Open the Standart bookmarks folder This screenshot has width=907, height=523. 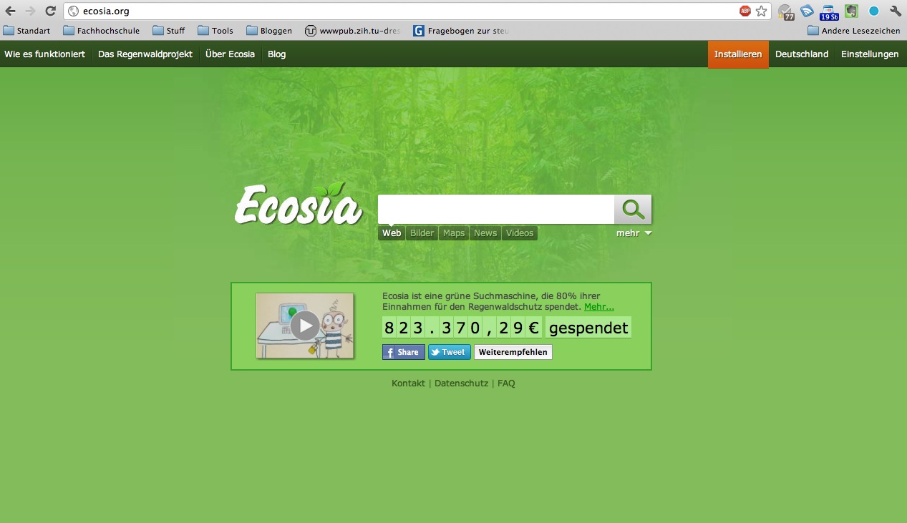pos(26,31)
